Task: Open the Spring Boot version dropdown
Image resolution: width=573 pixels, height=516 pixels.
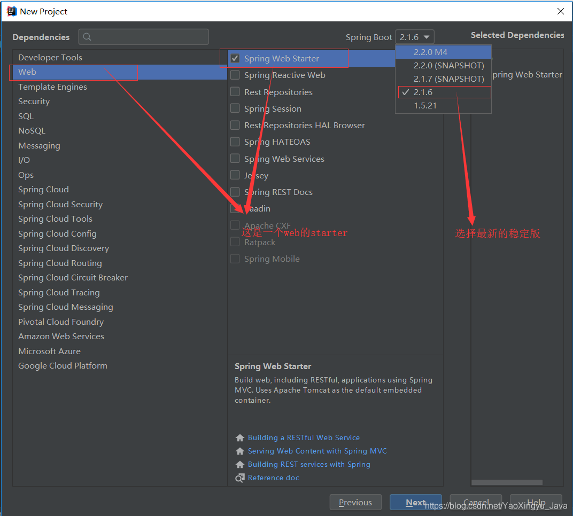Action: tap(415, 37)
